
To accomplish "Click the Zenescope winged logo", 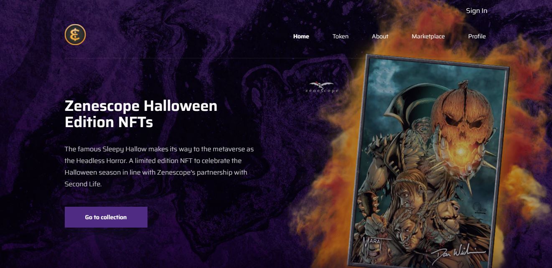I will pyautogui.click(x=322, y=87).
